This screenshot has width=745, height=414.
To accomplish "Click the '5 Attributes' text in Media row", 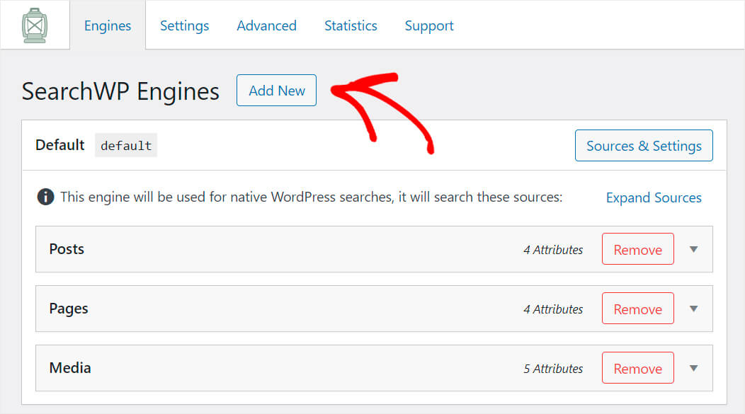I will pyautogui.click(x=553, y=369).
